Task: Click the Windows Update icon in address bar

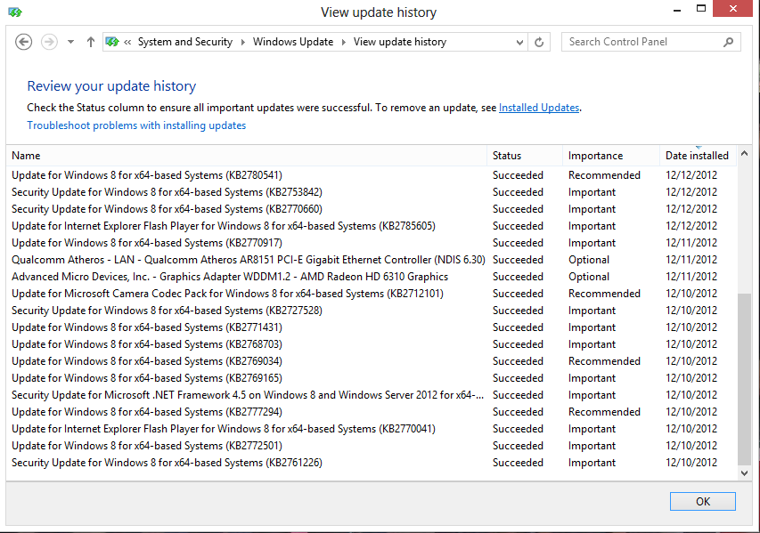Action: point(112,42)
